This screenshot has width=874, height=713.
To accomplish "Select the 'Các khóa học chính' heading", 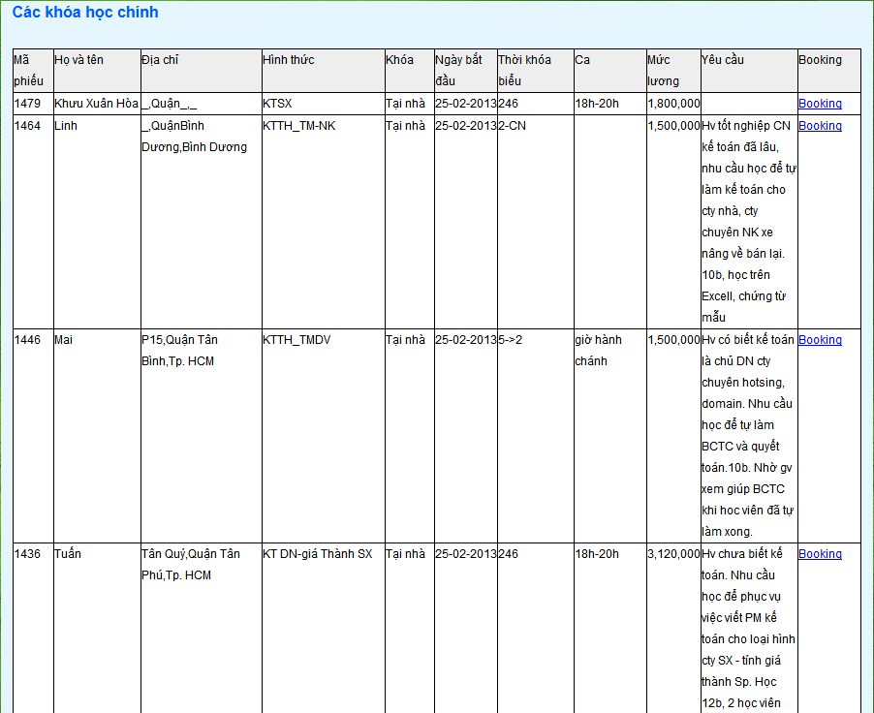I will 85,13.
